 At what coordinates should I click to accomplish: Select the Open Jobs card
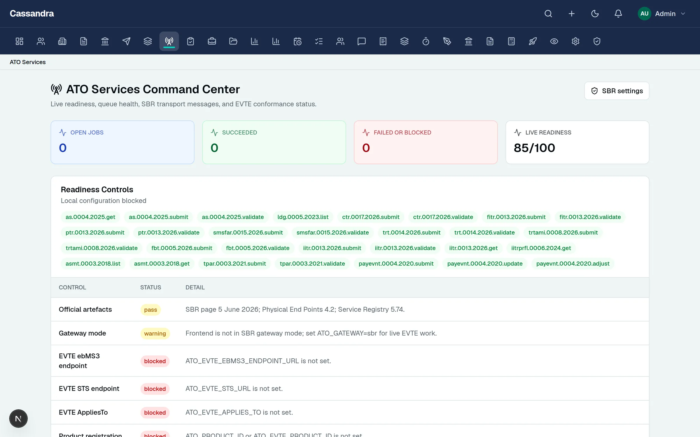[x=123, y=142]
